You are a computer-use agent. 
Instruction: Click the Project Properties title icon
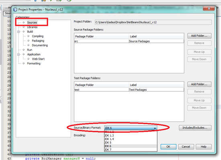(15, 10)
